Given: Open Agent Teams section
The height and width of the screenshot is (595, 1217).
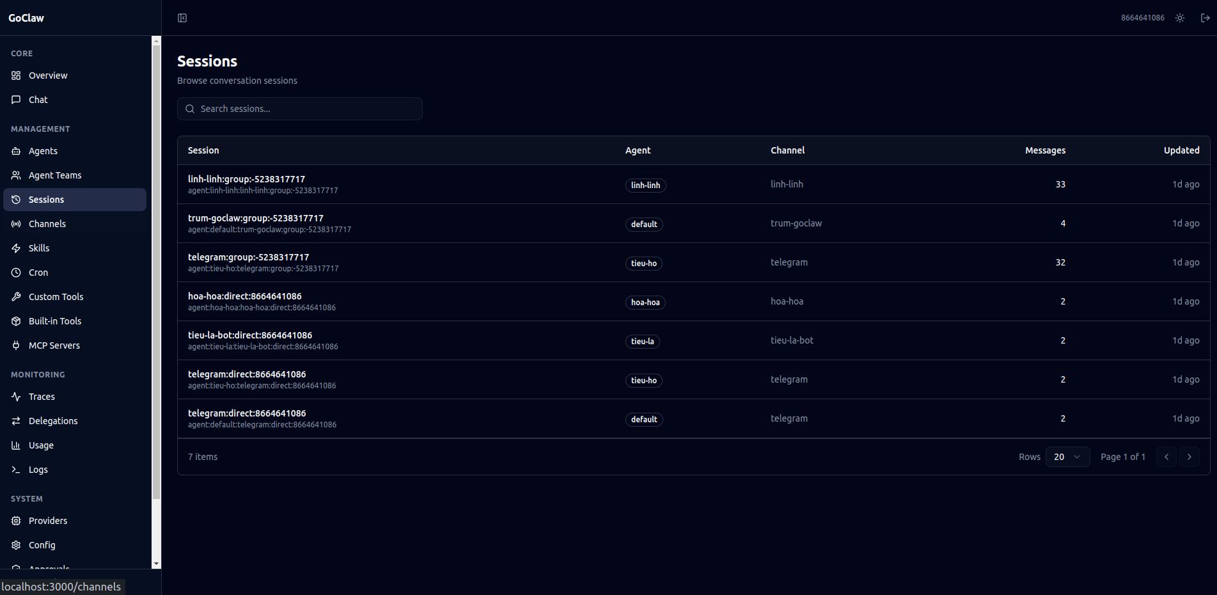Looking at the screenshot, I should point(55,175).
